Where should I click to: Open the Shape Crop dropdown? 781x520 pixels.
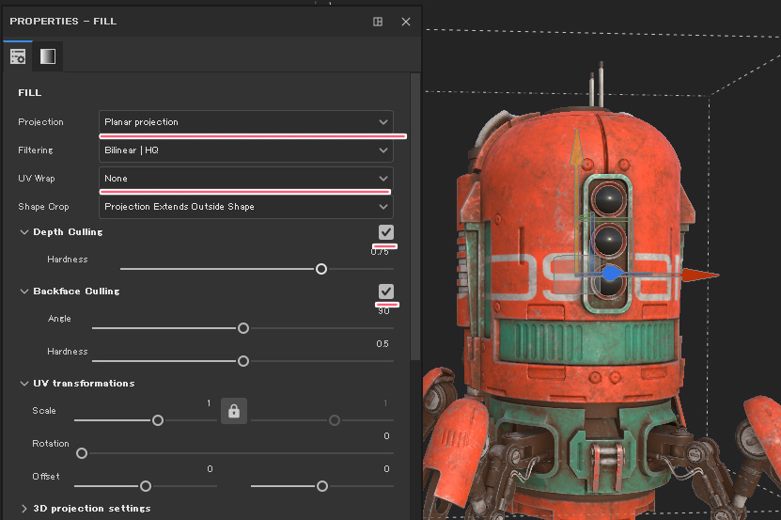click(245, 207)
